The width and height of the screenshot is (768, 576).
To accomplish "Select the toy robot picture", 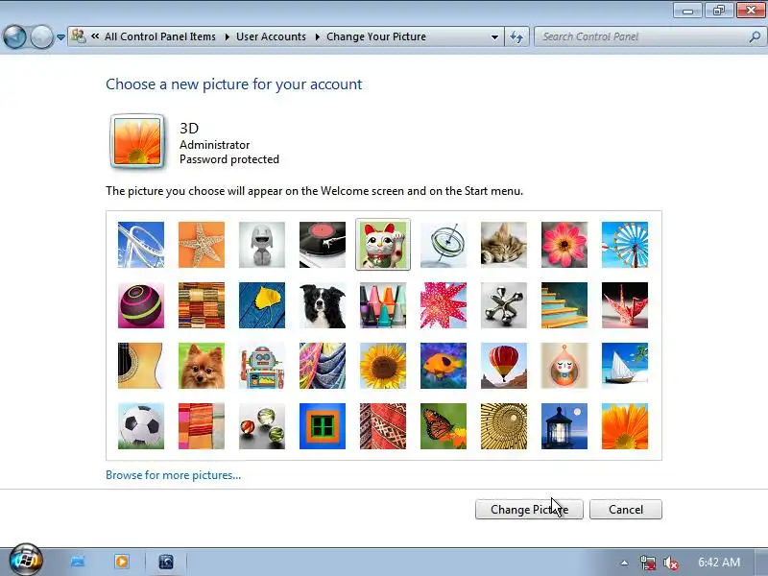I will click(262, 366).
